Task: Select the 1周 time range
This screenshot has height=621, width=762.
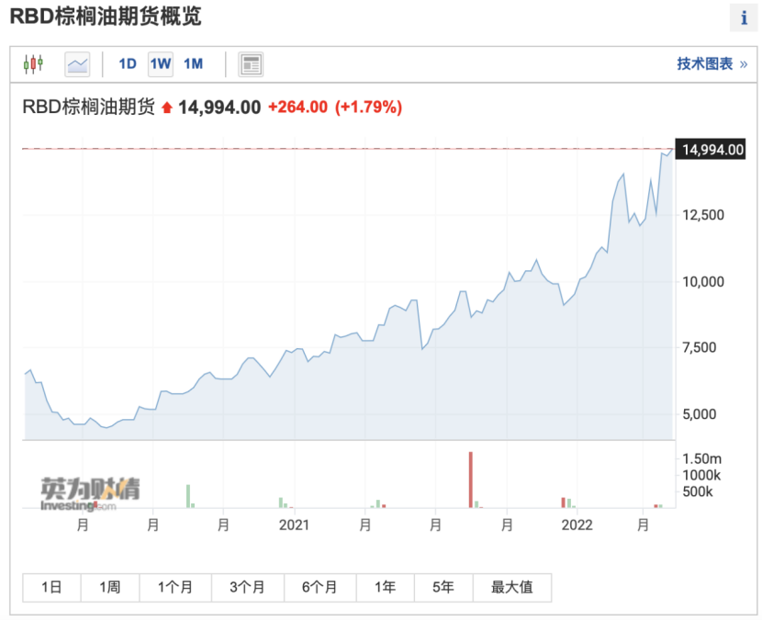Action: (x=109, y=588)
